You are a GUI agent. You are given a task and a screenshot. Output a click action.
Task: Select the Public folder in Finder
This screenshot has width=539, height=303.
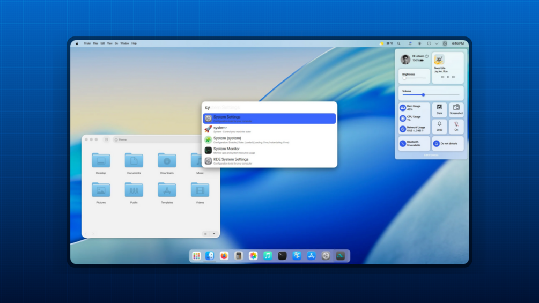coord(134,193)
